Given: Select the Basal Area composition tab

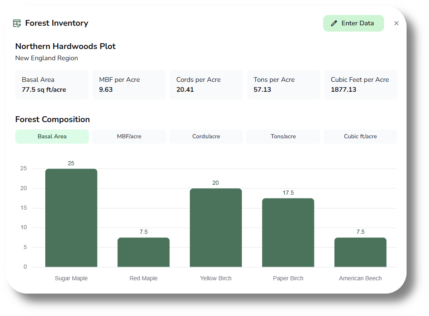Looking at the screenshot, I should (x=52, y=136).
